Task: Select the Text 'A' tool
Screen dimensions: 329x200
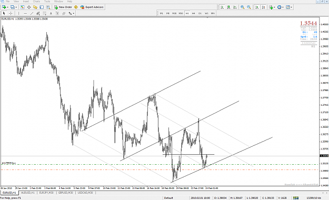Action: [51, 13]
